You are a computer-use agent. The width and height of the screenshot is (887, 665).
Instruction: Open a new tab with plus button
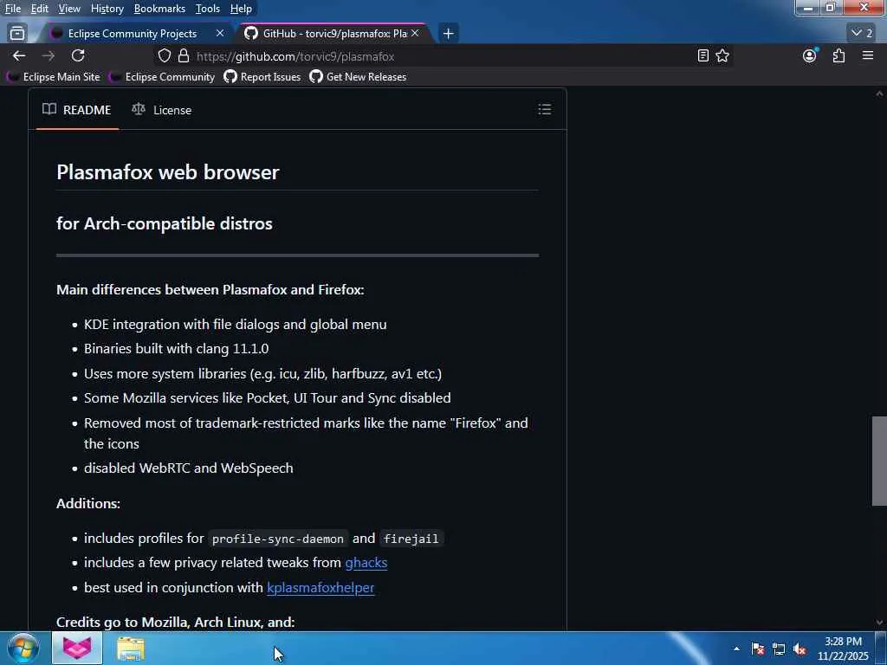point(448,34)
